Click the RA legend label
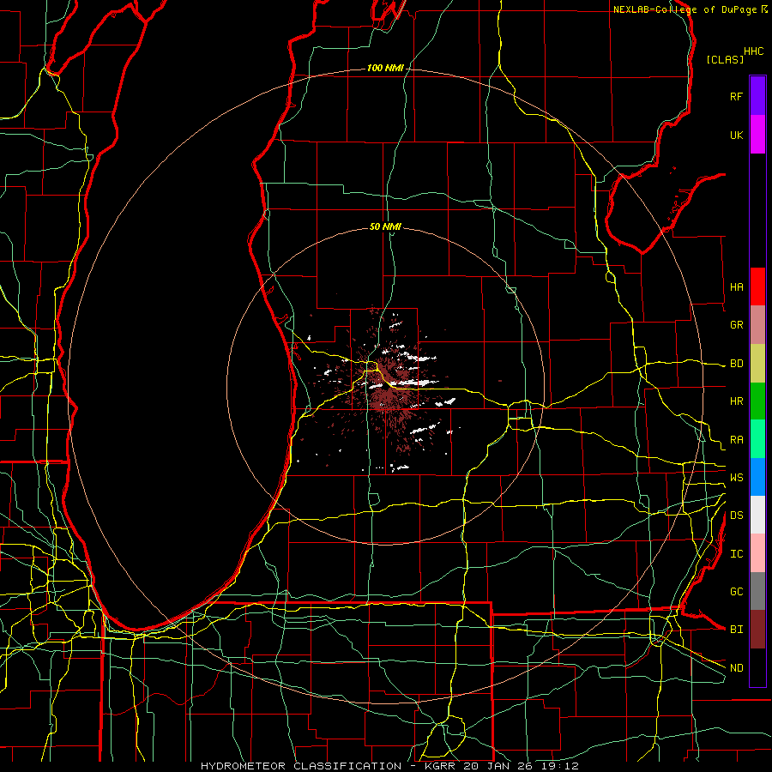Screen dimensions: 772x772 736,440
